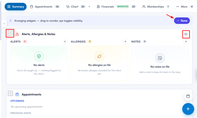Collapse the left sidebar with the chevron
This screenshot has height=118, width=197.
click(4, 24)
